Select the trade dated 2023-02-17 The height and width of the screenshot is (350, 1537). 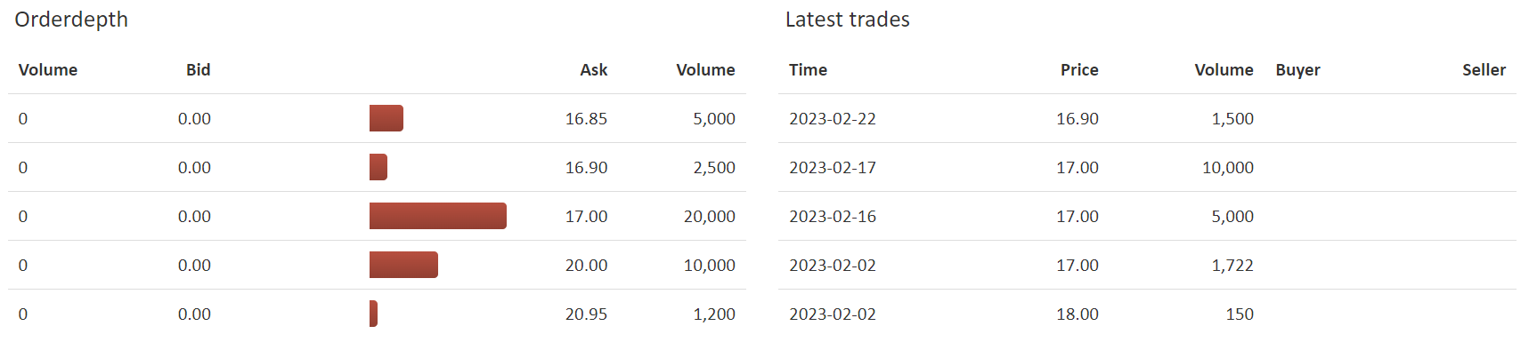click(x=1147, y=167)
